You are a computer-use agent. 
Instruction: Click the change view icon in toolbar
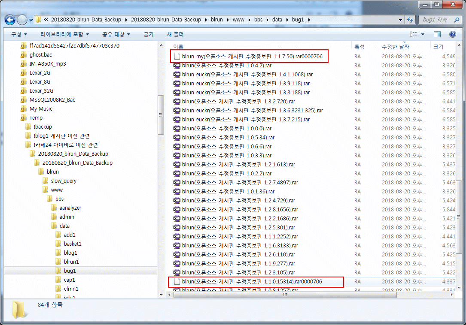(x=413, y=34)
